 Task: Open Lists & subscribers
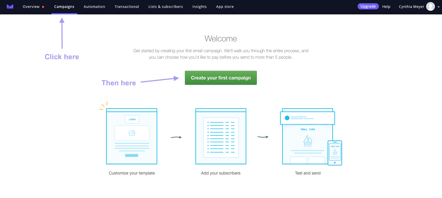pos(165,6)
